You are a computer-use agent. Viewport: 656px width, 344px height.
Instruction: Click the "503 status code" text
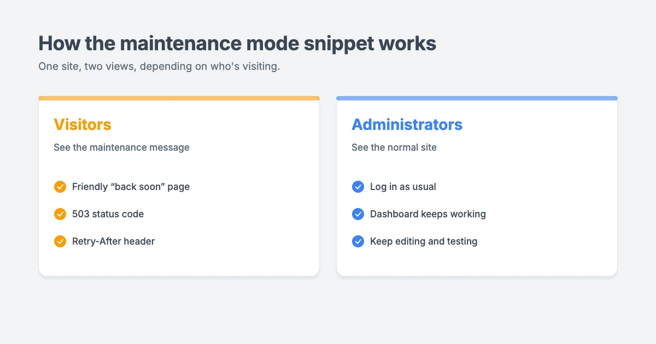point(108,214)
